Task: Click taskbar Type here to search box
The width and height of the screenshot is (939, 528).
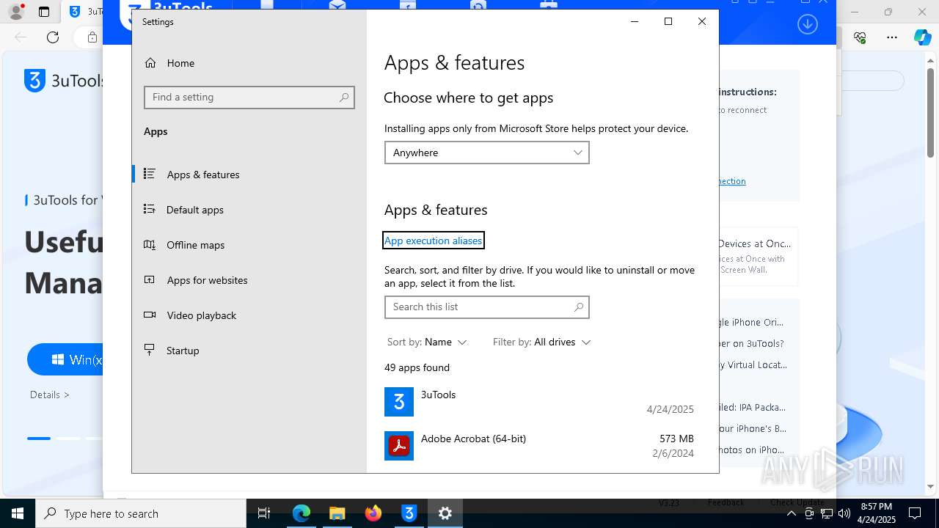Action: pyautogui.click(x=141, y=513)
